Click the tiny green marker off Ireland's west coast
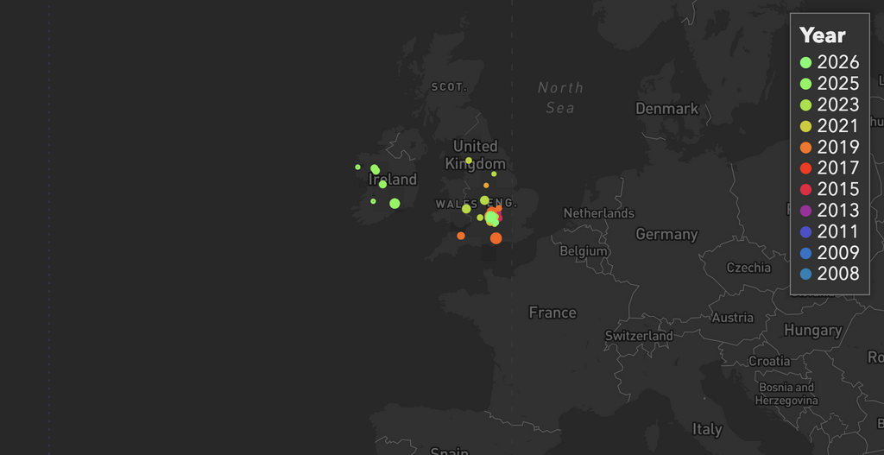 point(357,167)
